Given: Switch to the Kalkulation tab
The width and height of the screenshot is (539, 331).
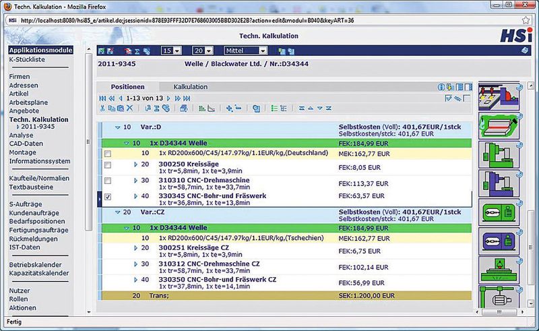Looking at the screenshot, I should click(x=190, y=87).
